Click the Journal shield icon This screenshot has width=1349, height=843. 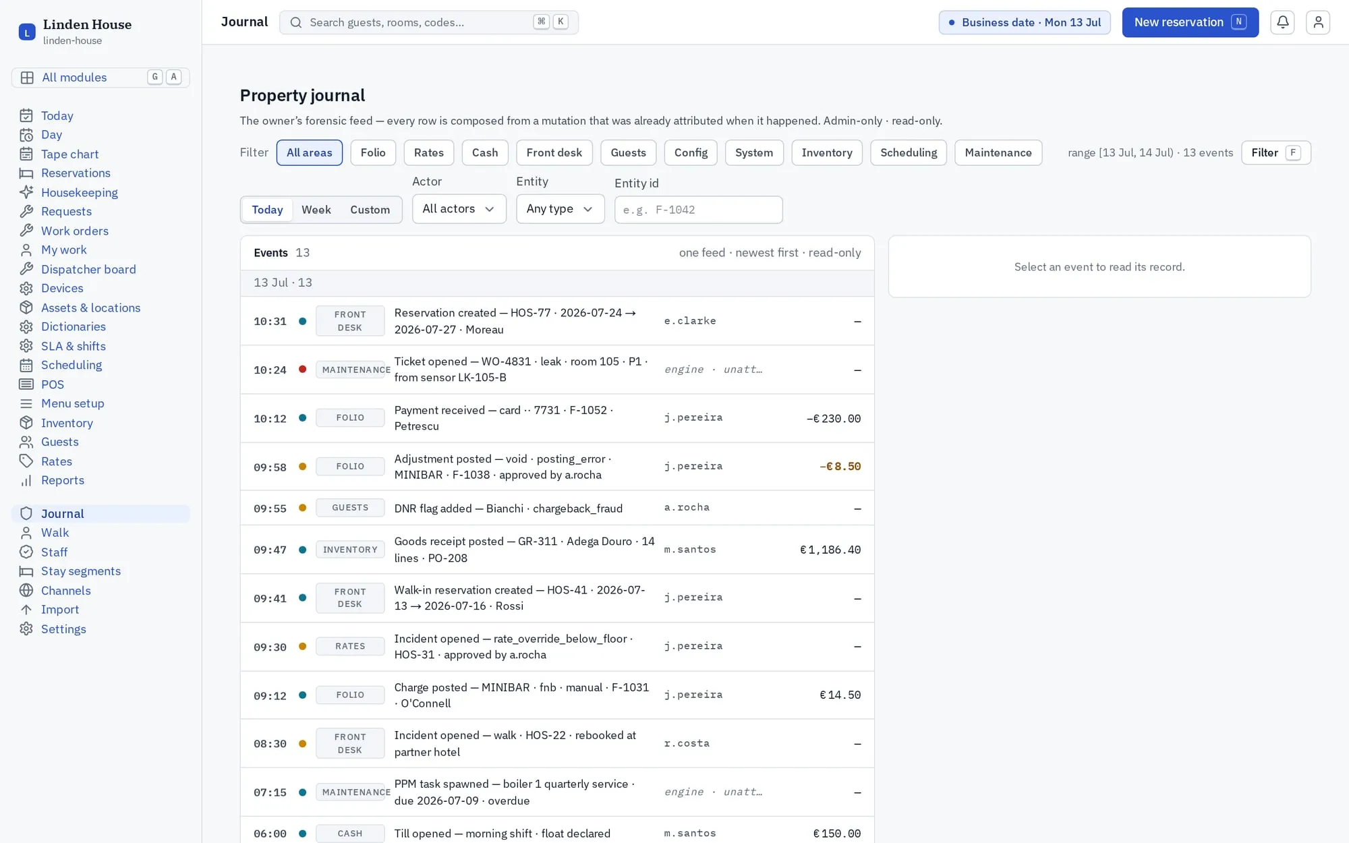point(26,513)
